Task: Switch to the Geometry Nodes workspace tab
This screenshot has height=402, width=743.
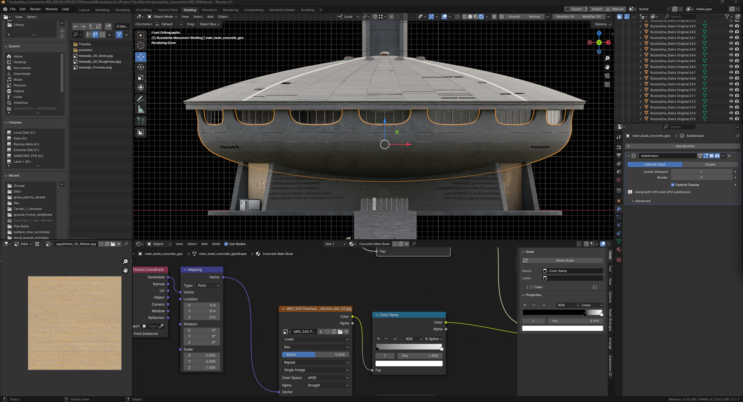Action: (282, 10)
